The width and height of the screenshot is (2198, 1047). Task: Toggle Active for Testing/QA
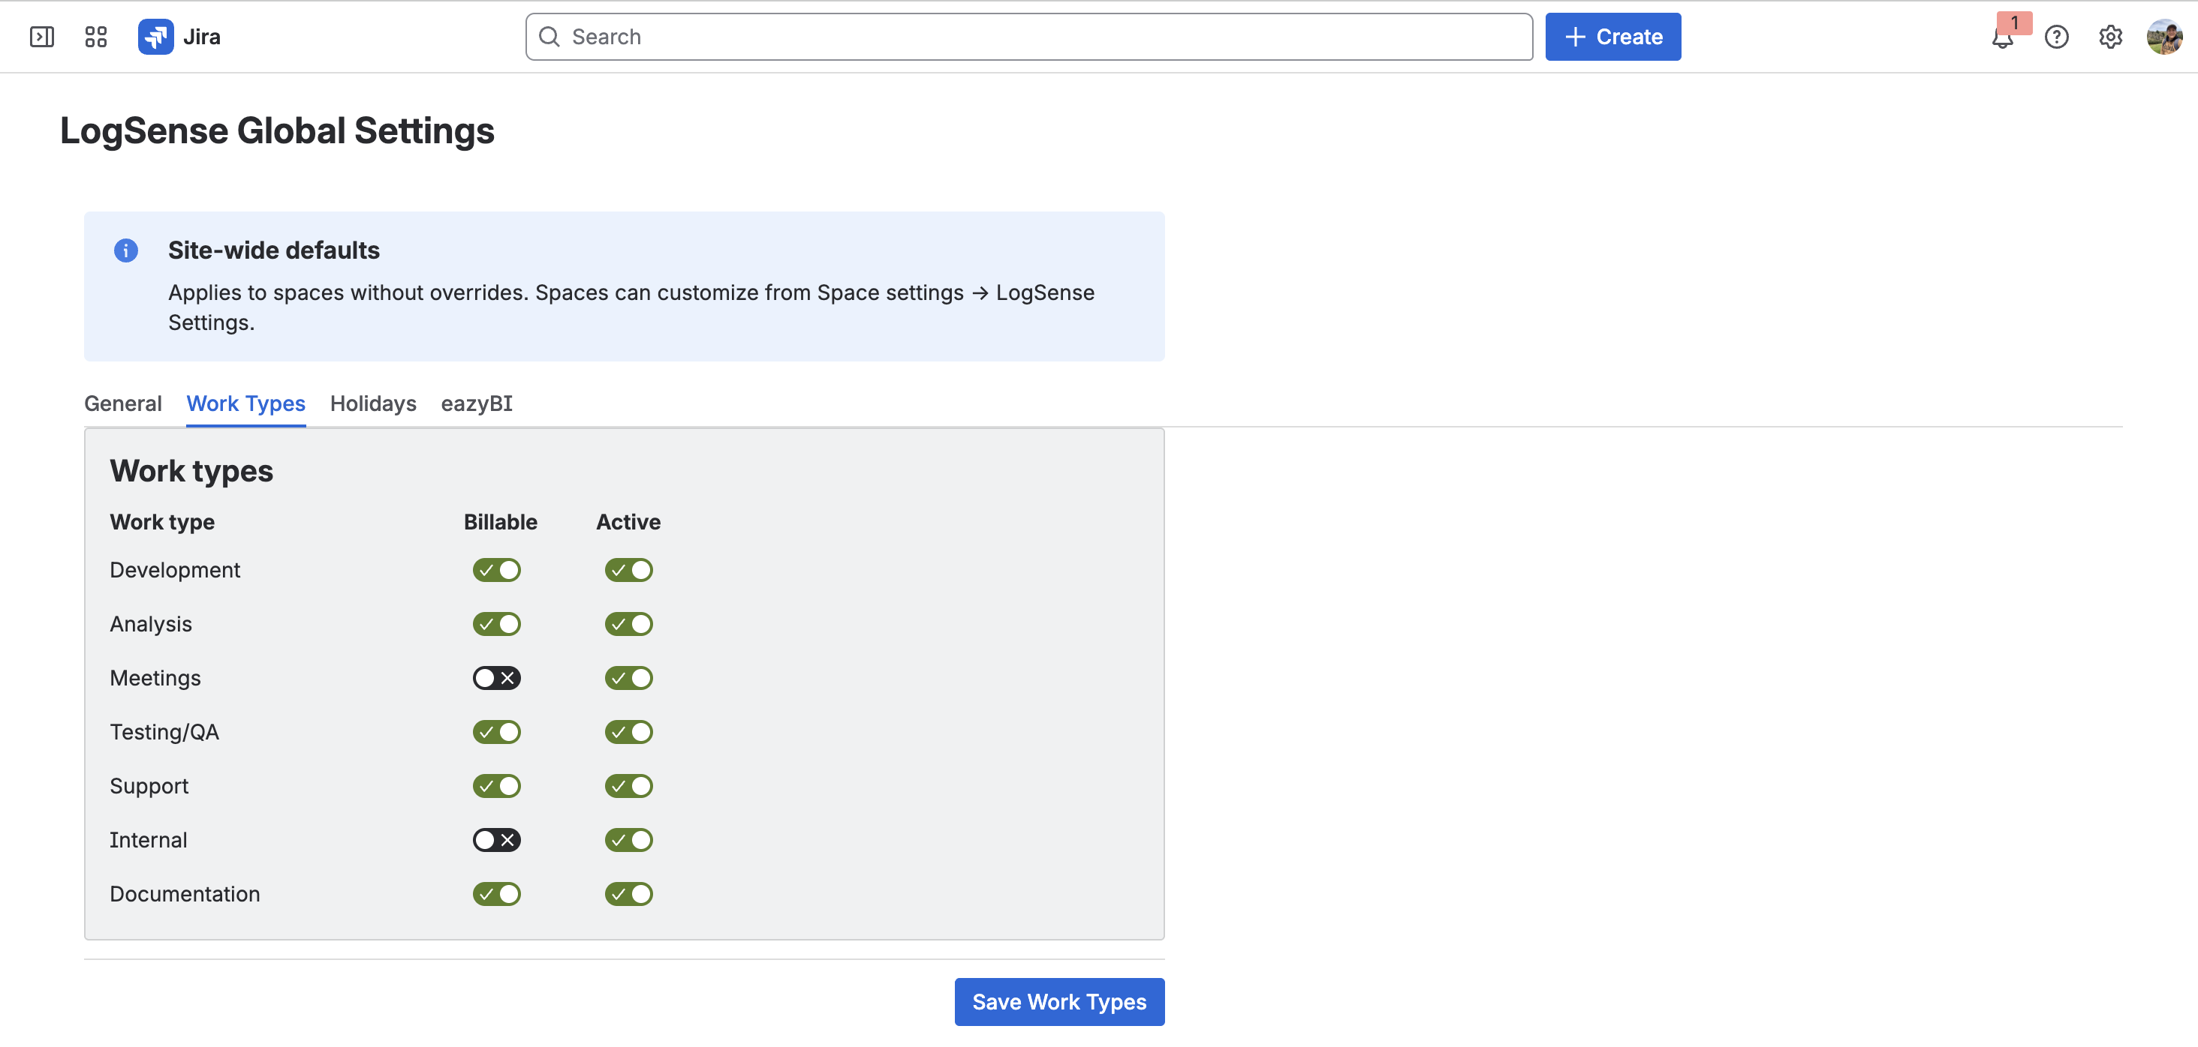click(x=629, y=731)
